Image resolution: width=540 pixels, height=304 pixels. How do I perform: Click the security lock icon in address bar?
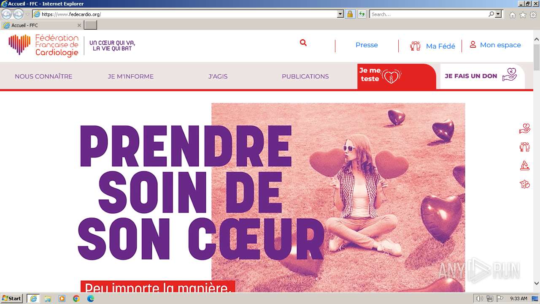(x=350, y=14)
